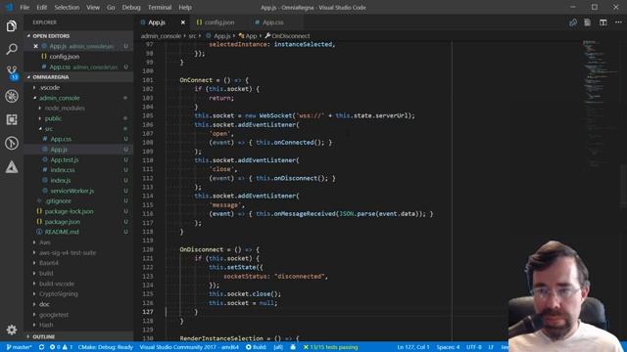Click the CMake debug bug icon in status bar

pyautogui.click(x=293, y=347)
